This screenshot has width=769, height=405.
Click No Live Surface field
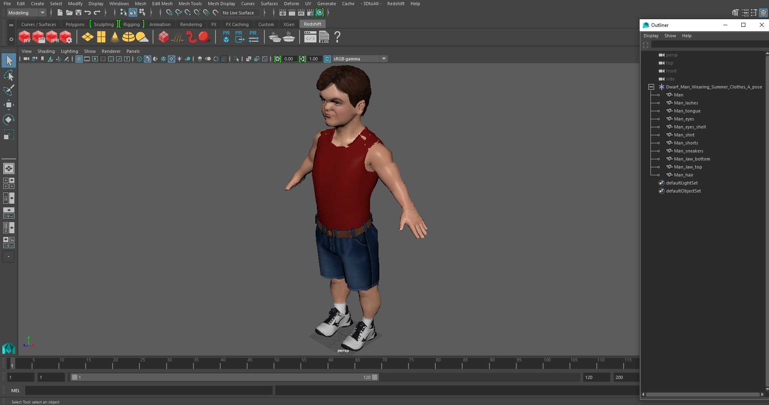pyautogui.click(x=240, y=13)
